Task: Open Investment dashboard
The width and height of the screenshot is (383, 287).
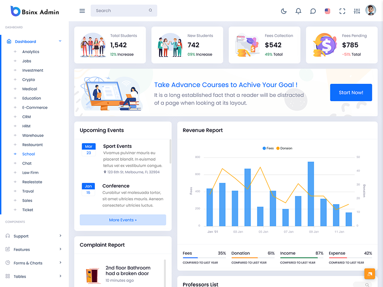Action: tap(32, 70)
